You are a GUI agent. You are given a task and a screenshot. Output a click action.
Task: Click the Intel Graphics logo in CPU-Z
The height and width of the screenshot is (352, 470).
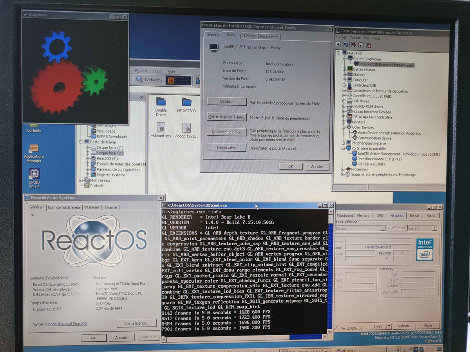(425, 250)
